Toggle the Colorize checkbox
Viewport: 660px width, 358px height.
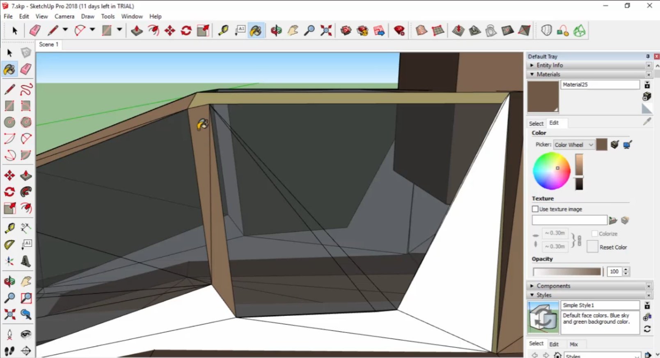coord(594,233)
